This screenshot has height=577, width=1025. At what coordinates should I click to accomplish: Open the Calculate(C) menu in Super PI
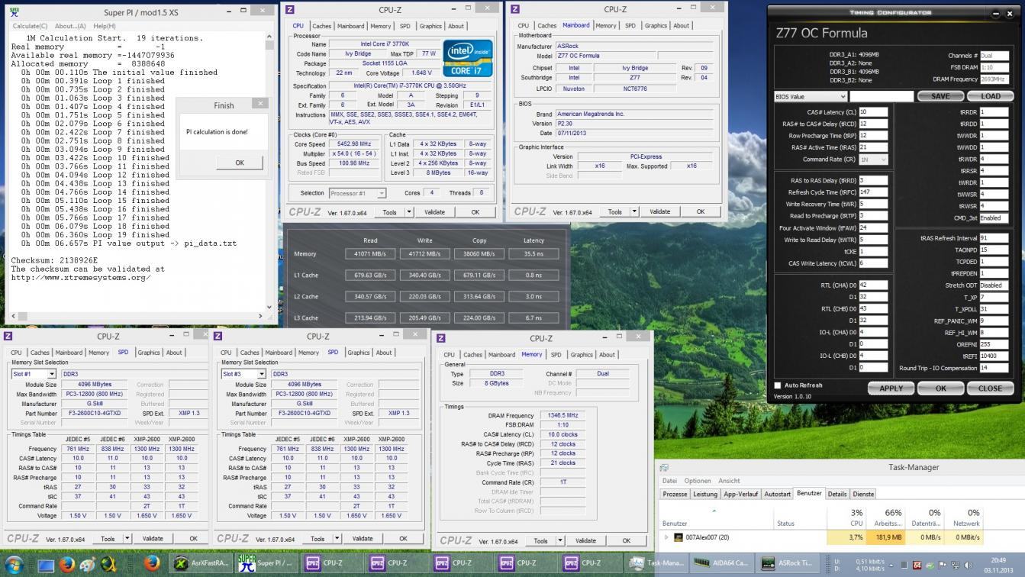click(30, 26)
